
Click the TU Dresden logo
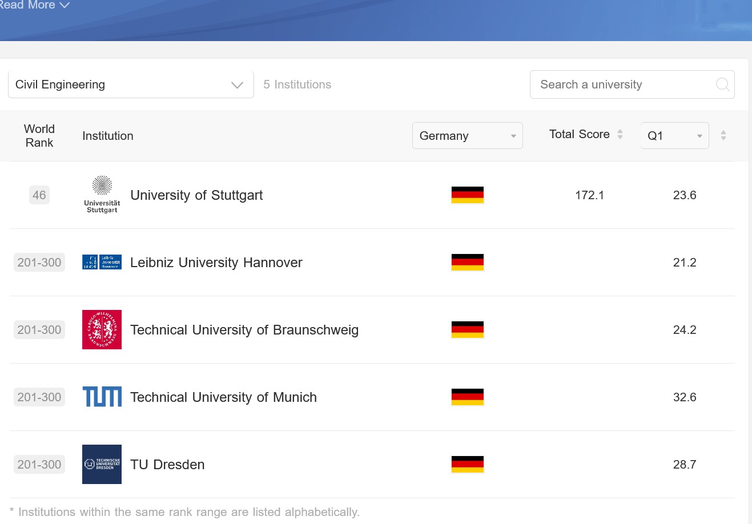pyautogui.click(x=102, y=464)
